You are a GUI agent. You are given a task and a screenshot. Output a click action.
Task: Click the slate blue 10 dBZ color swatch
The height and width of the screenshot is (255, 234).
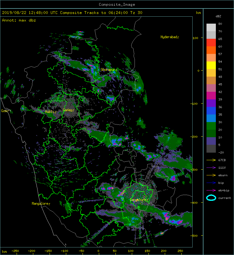[211, 141]
